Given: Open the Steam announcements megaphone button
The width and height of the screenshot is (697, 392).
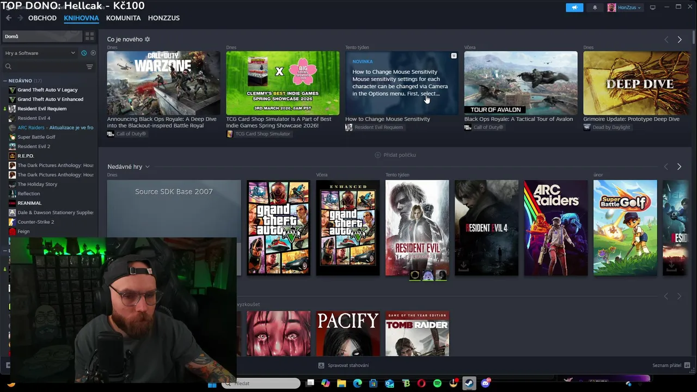Looking at the screenshot, I should (x=574, y=8).
